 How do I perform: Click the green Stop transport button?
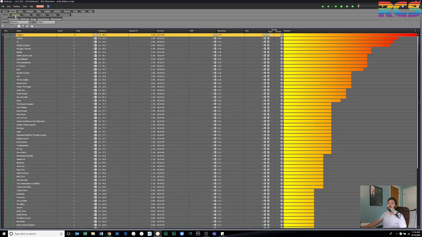point(341,6)
